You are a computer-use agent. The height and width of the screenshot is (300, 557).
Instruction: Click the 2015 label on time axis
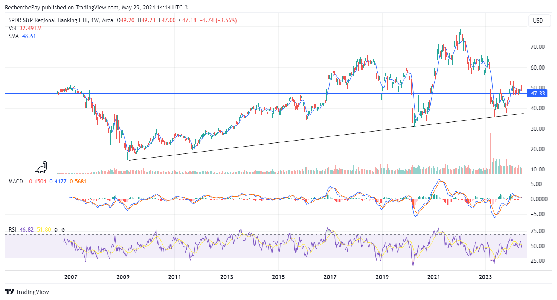[278, 277]
